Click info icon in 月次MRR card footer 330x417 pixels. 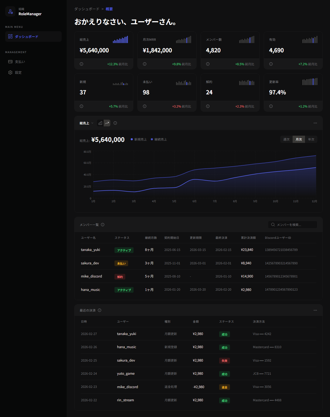[x=145, y=64]
